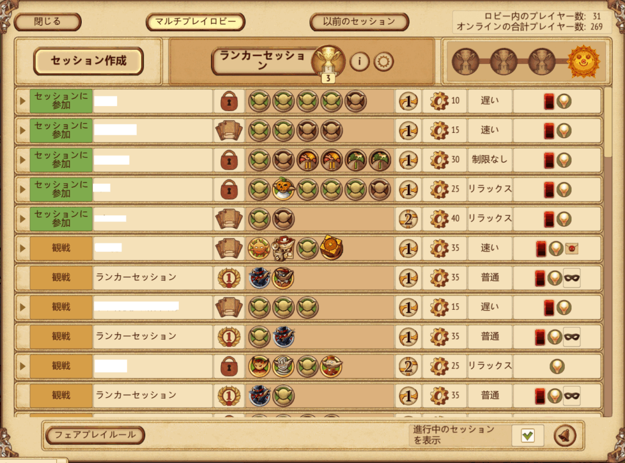Expand the 40-point リラックス session row
Image resolution: width=625 pixels, height=463 pixels.
[23, 219]
